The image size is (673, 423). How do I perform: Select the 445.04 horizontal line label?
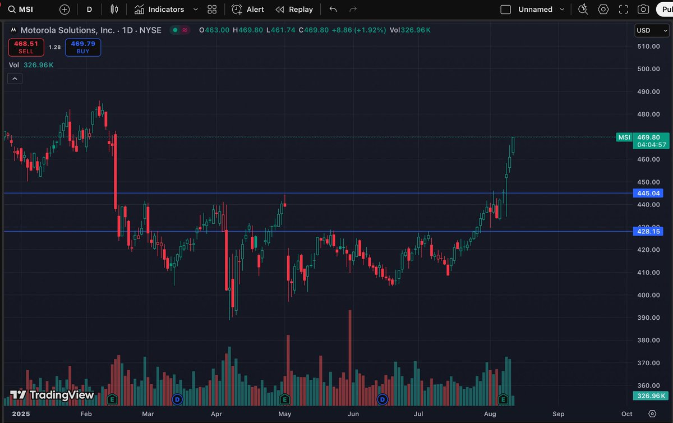tap(648, 193)
